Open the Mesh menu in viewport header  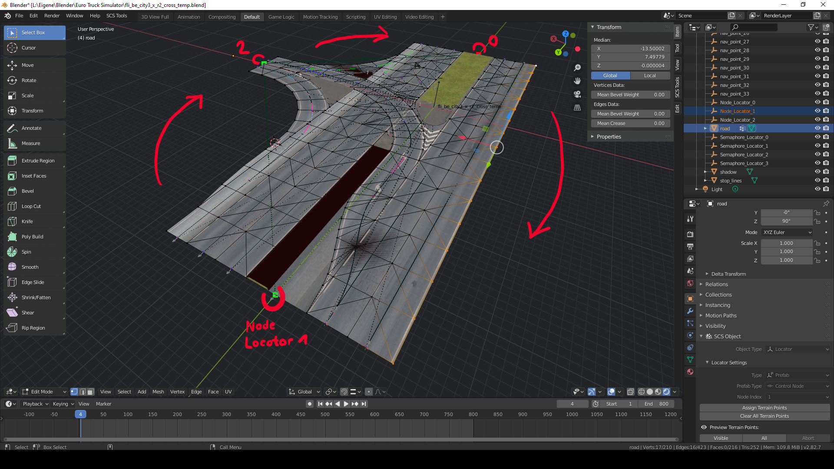click(x=158, y=392)
